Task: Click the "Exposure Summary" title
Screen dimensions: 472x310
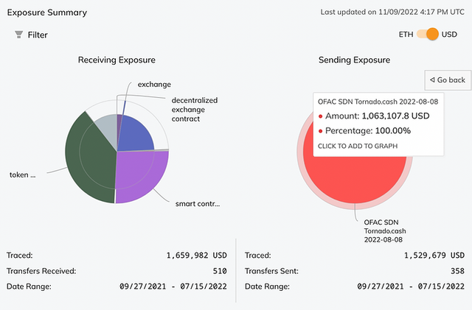Action: point(47,13)
